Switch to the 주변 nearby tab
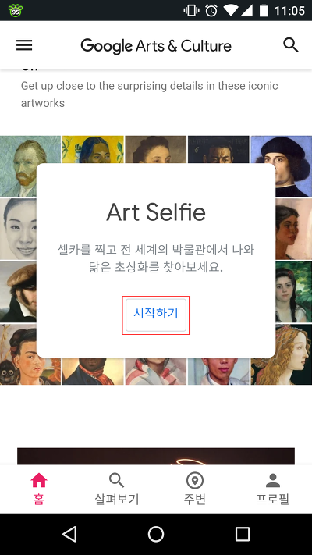Viewport: 312px width, 555px height. pos(195,489)
